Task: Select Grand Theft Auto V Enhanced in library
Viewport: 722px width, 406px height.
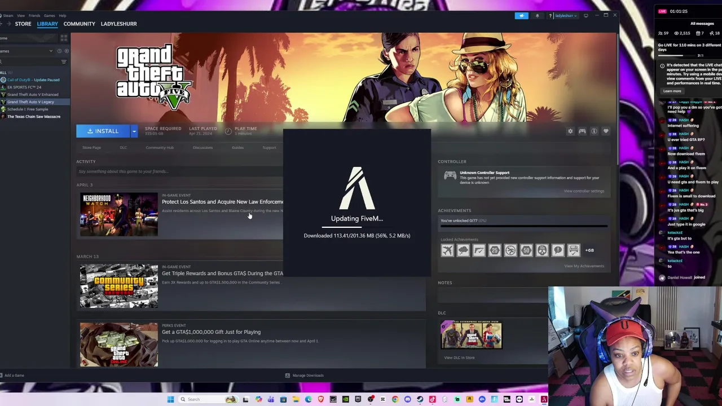Action: (x=33, y=95)
